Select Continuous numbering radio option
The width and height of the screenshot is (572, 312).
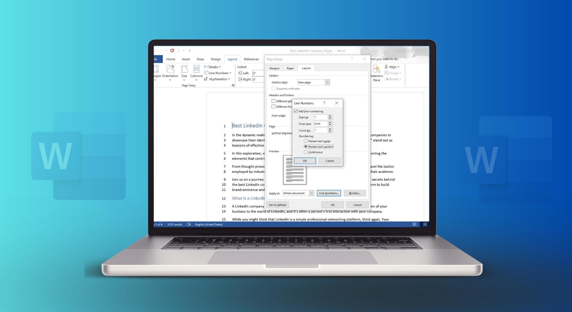coord(306,152)
